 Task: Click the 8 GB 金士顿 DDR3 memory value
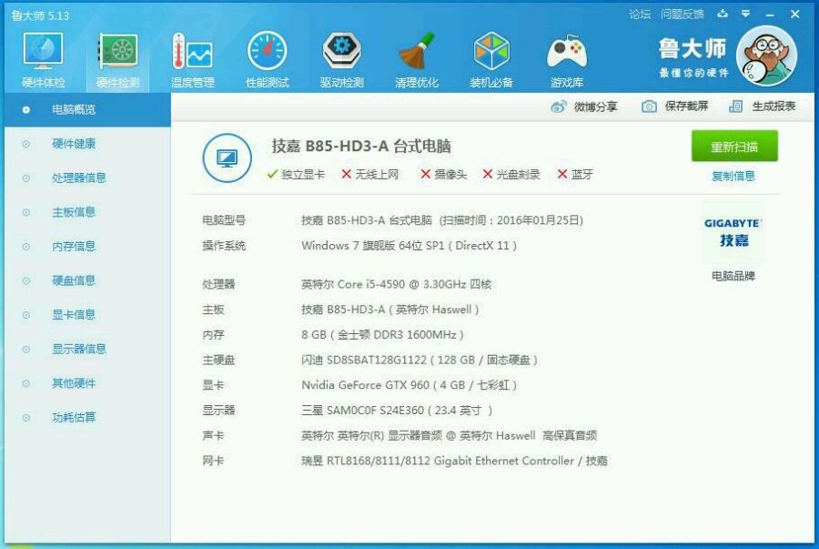[x=382, y=335]
